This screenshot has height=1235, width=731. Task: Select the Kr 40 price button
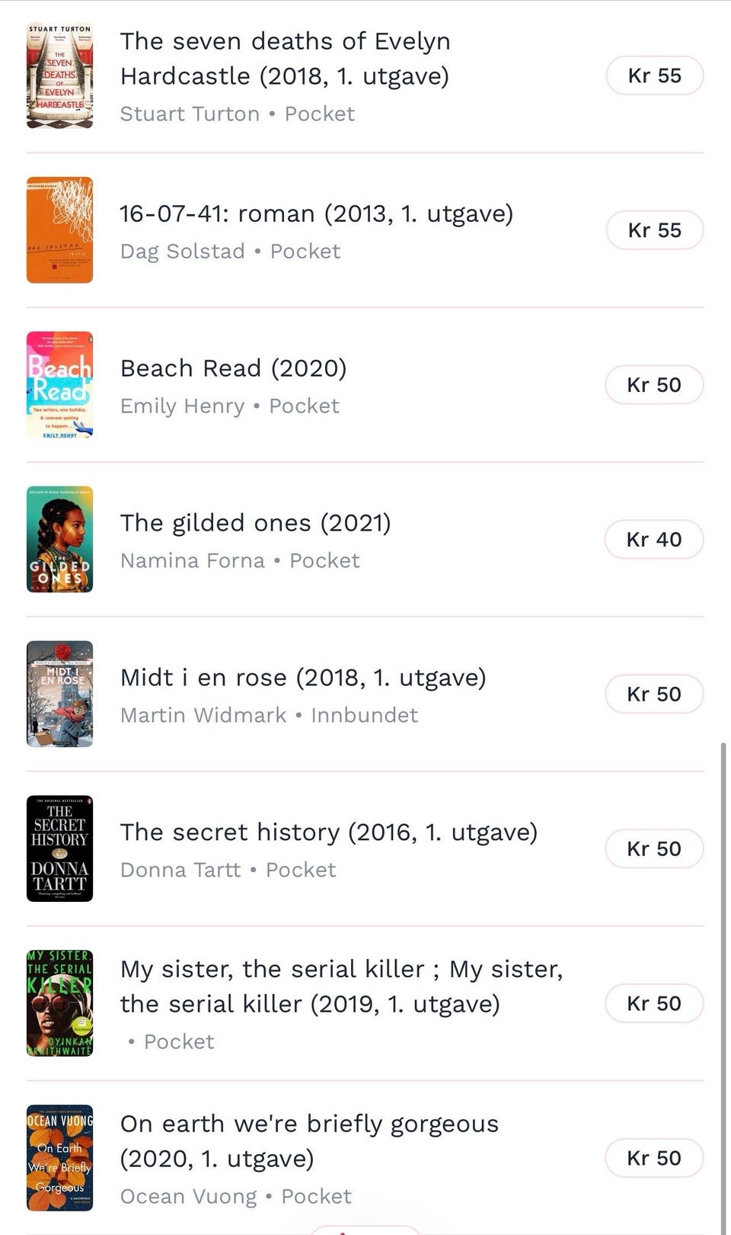coord(653,540)
